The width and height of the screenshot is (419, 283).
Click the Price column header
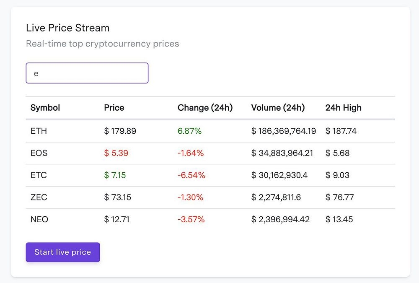[x=114, y=108]
